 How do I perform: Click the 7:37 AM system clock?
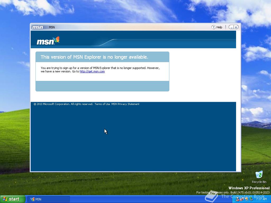coord(261,199)
